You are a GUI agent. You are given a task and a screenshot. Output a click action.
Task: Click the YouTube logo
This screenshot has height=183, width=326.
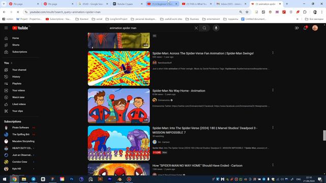[x=20, y=28]
